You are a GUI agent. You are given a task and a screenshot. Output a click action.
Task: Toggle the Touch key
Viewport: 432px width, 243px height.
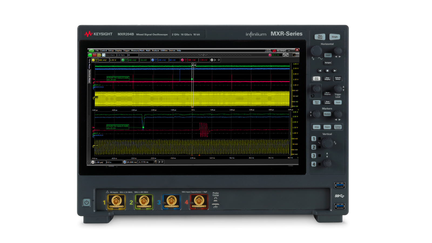click(x=338, y=102)
